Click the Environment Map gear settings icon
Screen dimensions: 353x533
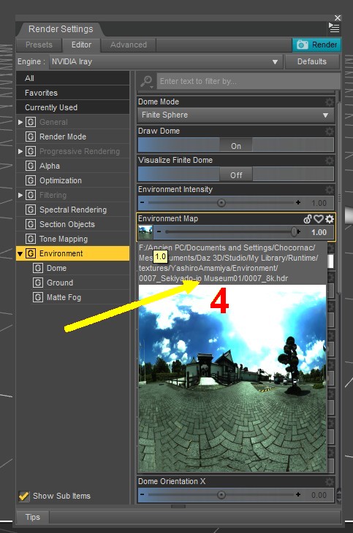pyautogui.click(x=329, y=219)
